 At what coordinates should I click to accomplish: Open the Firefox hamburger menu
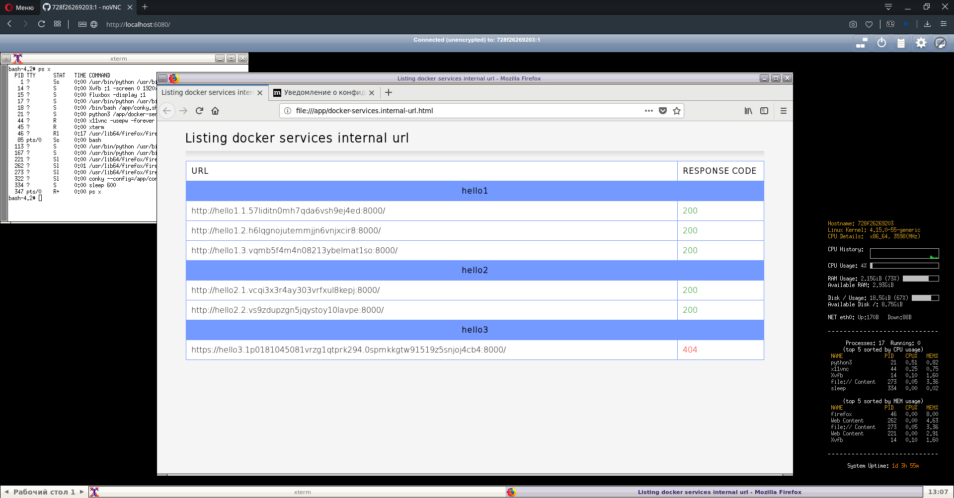click(784, 111)
